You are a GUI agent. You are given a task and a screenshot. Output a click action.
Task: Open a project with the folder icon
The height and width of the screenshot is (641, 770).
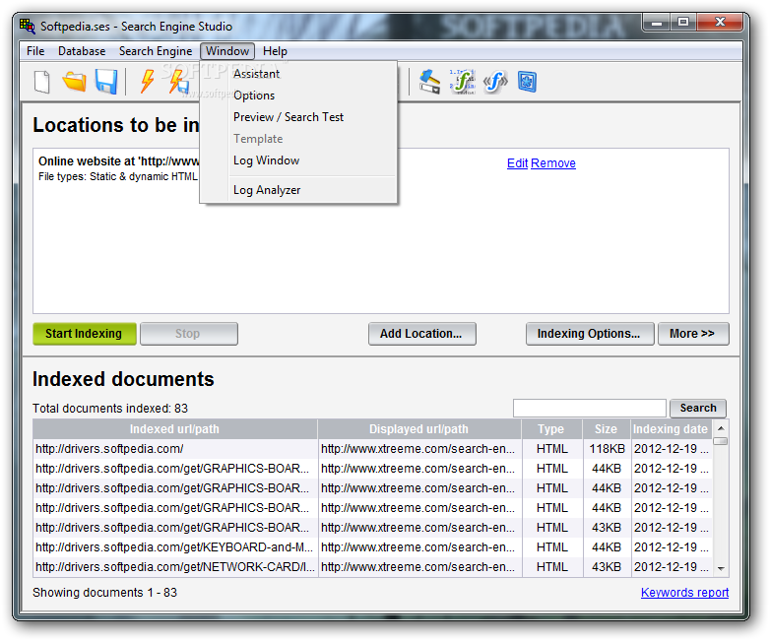pyautogui.click(x=74, y=82)
